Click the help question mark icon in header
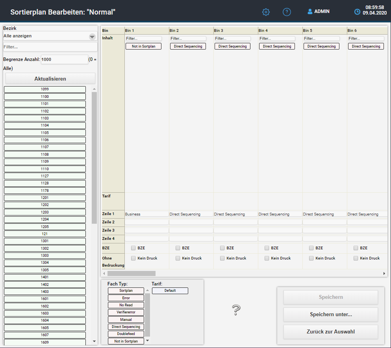Screen dimensions: 391x348 (x=287, y=12)
